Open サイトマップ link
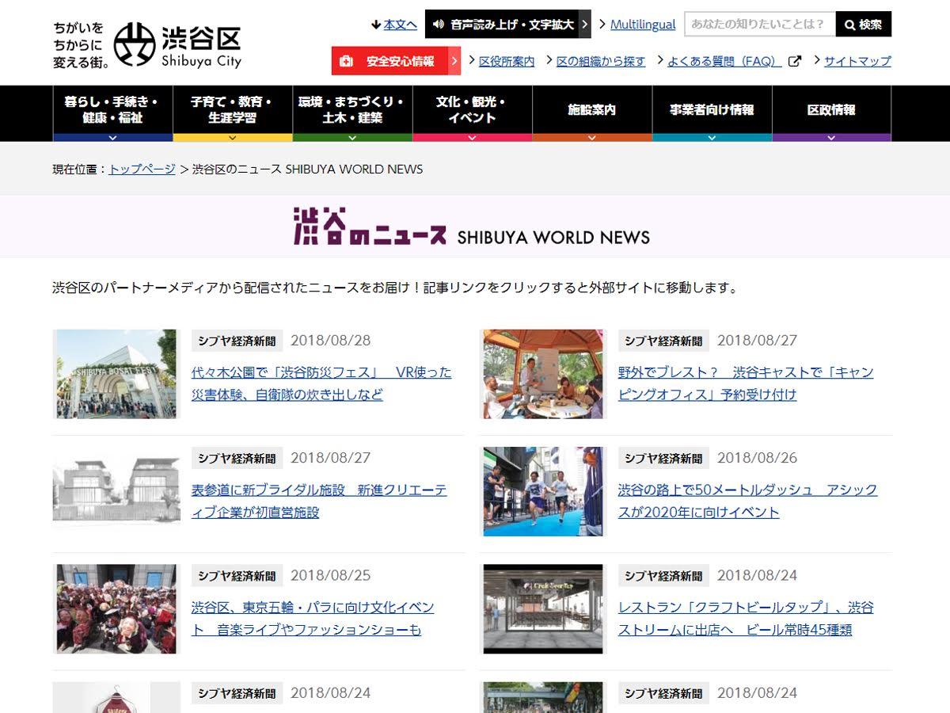 [x=857, y=61]
